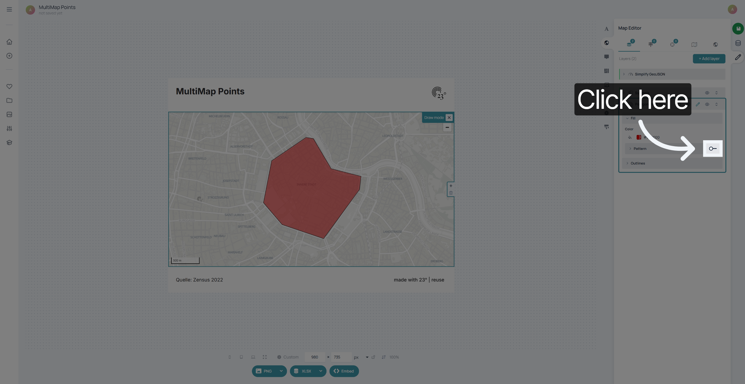
Task: Expand the Outlines section
Action: click(x=627, y=163)
